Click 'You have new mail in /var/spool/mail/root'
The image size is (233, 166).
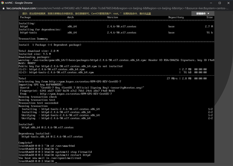coord(50,158)
